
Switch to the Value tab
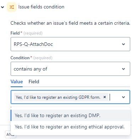[x=17, y=81]
